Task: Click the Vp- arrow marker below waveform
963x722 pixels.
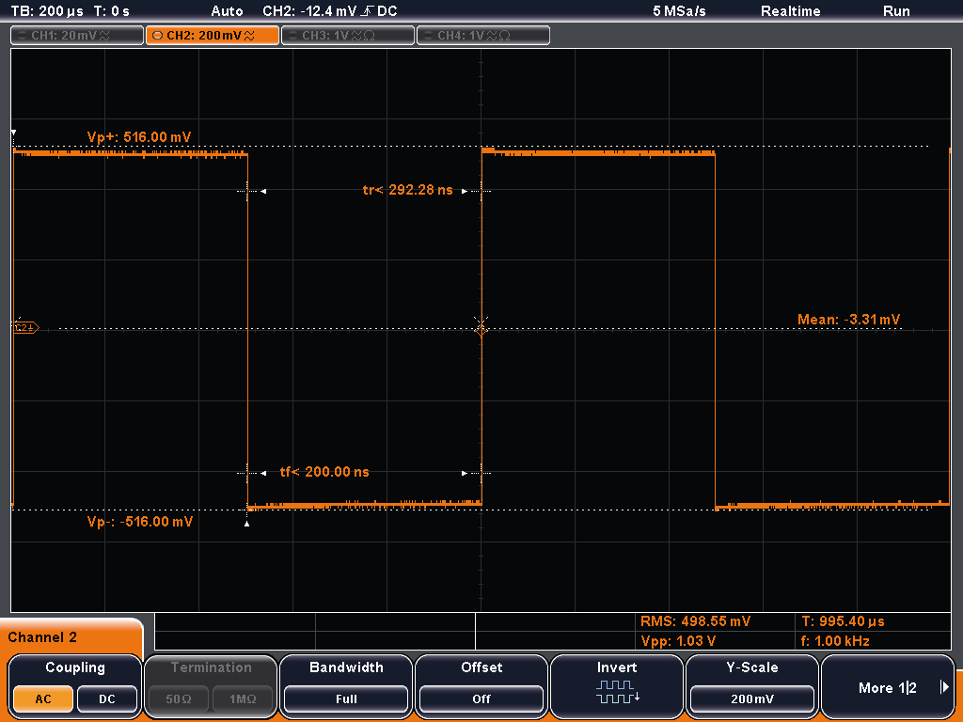Action: pos(247,524)
